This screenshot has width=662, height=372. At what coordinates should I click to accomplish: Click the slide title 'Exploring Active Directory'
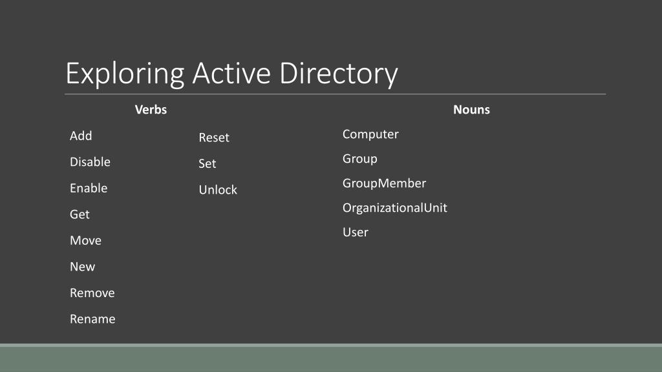pos(232,74)
